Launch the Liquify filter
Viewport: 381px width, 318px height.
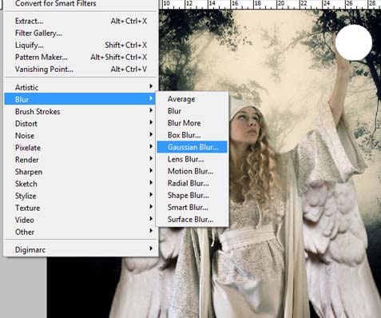[80, 45]
